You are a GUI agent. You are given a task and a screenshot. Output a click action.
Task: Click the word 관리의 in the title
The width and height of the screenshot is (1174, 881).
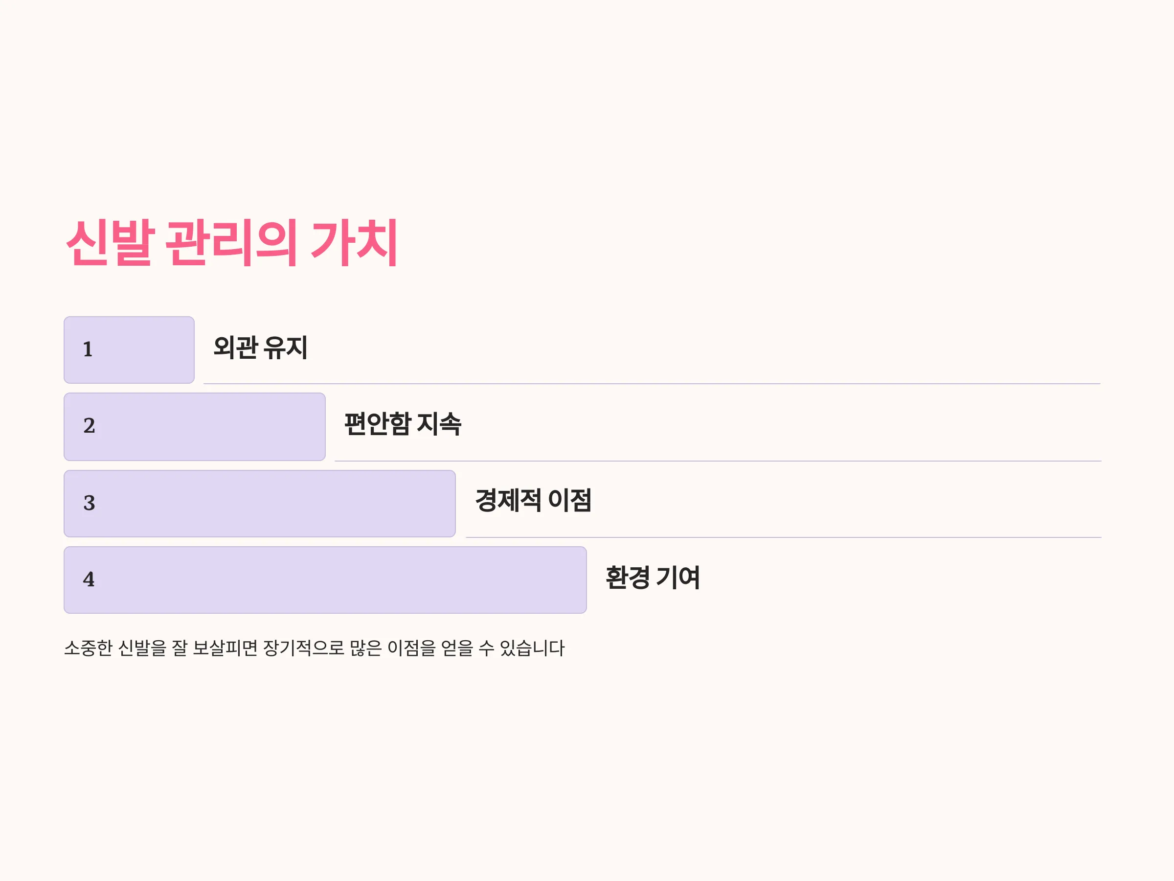pyautogui.click(x=231, y=242)
